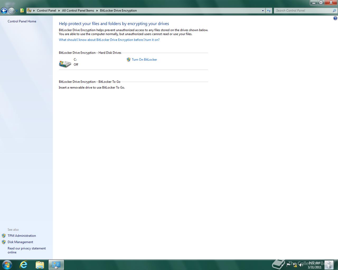Launch Internet Explorer from taskbar
338x270 pixels.
click(x=24, y=265)
